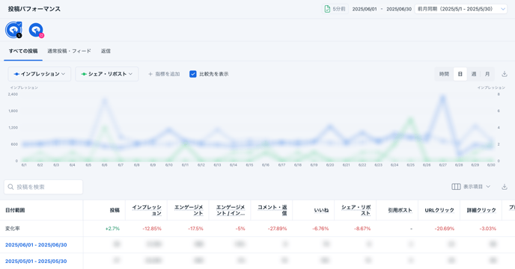Download the table data via lower download icon
Screen dimensions: 515x269
point(505,187)
